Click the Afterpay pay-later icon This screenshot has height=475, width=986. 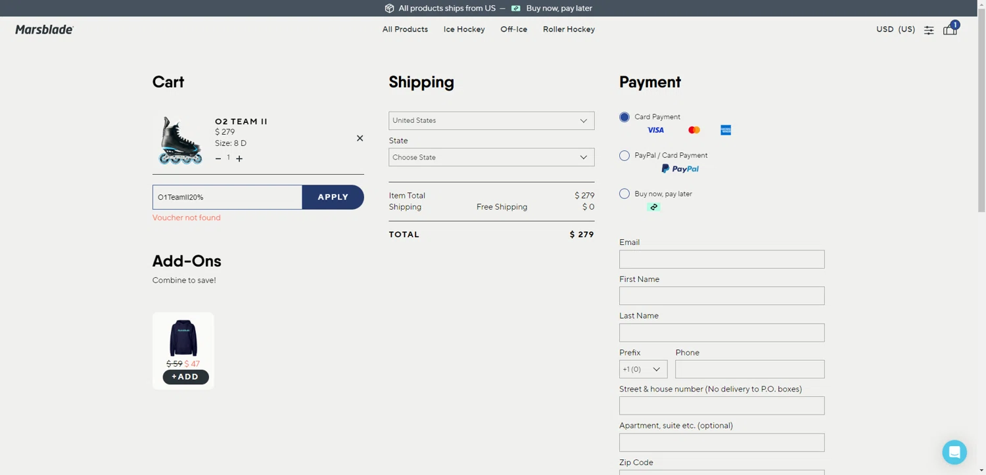pyautogui.click(x=653, y=207)
